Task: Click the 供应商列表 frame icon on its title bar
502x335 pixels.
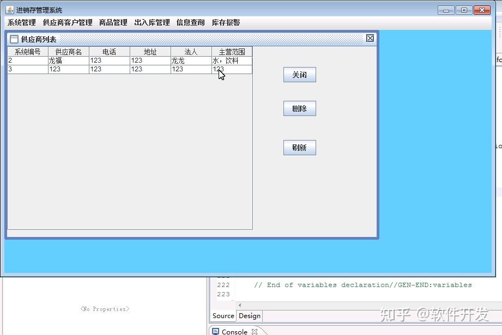Action: click(x=13, y=39)
